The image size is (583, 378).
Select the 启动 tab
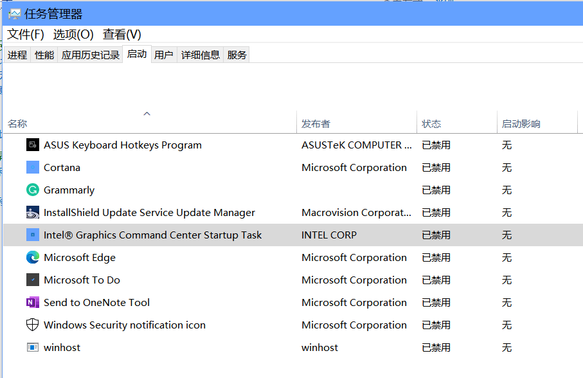pos(137,54)
